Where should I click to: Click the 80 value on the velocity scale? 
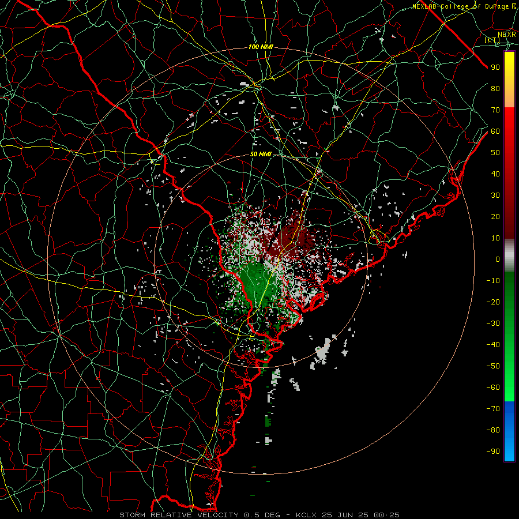click(495, 88)
